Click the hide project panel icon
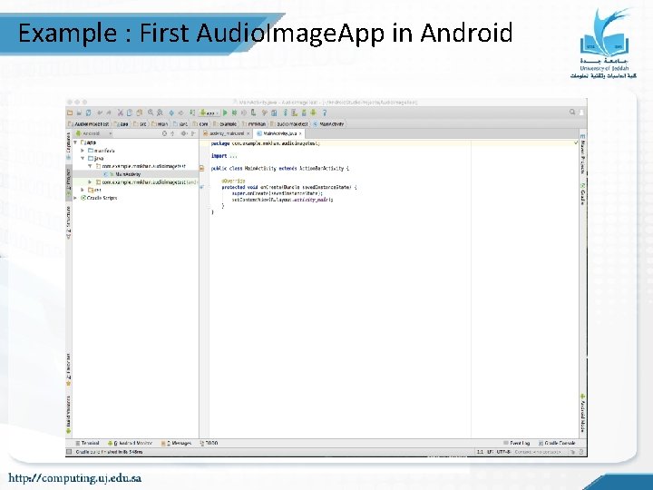Viewport: 653px width, 490px height. (x=193, y=133)
